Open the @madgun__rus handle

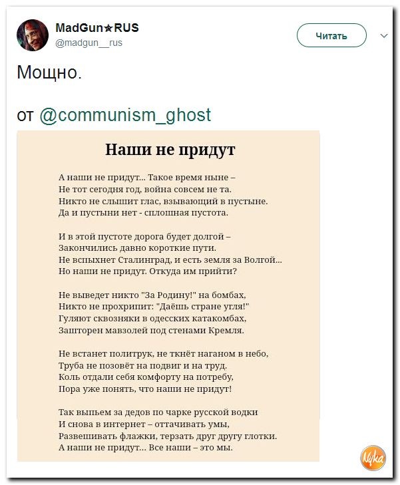89,43
